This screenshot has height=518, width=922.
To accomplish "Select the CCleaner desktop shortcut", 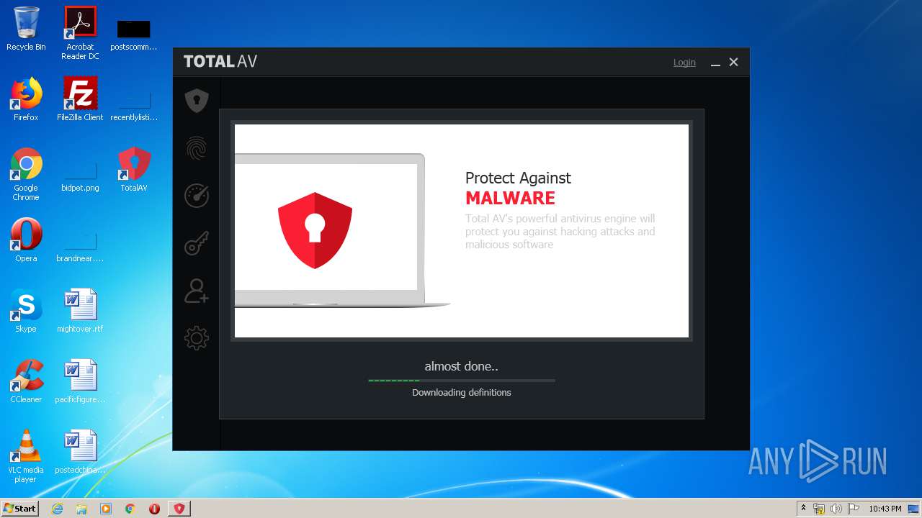I will pos(26,381).
